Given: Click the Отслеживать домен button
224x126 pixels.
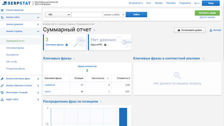Looking at the screenshot, I should (x=190, y=30).
